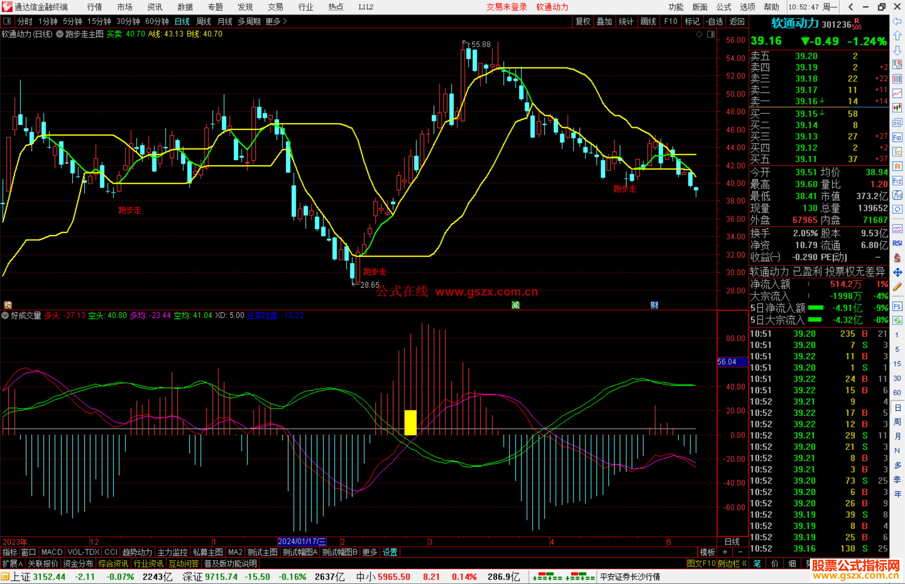Viewport: 905px width, 584px height.
Task: Click the blue left arrow back icon
Action: [x=897, y=21]
